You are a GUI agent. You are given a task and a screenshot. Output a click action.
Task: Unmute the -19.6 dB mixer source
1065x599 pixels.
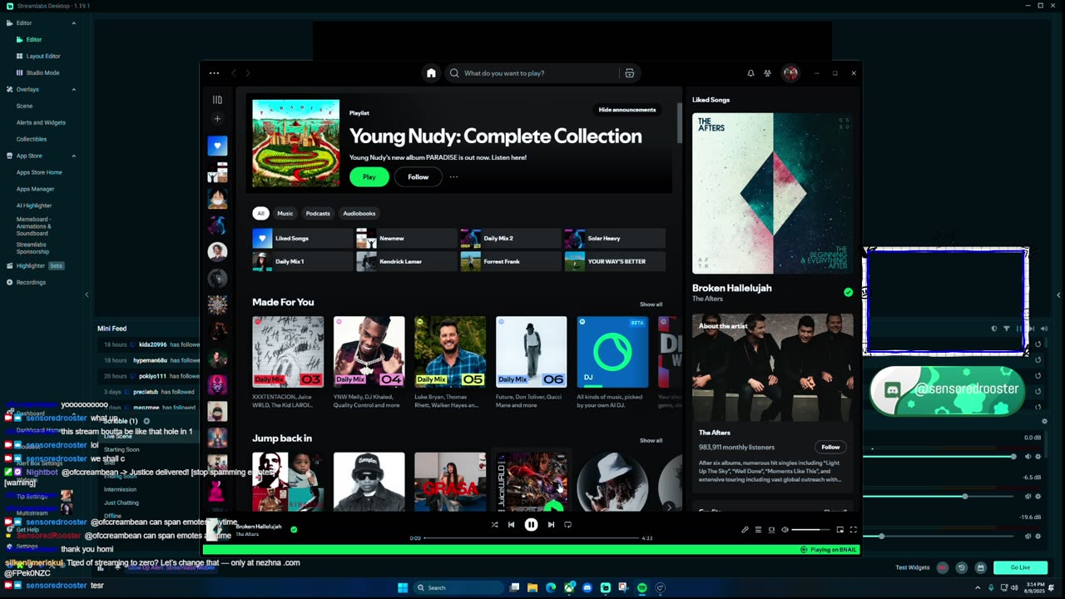pyautogui.click(x=1028, y=537)
